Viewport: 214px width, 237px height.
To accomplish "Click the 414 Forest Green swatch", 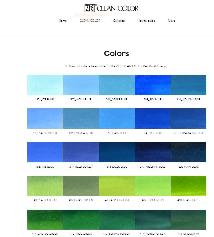I will point(153,219).
